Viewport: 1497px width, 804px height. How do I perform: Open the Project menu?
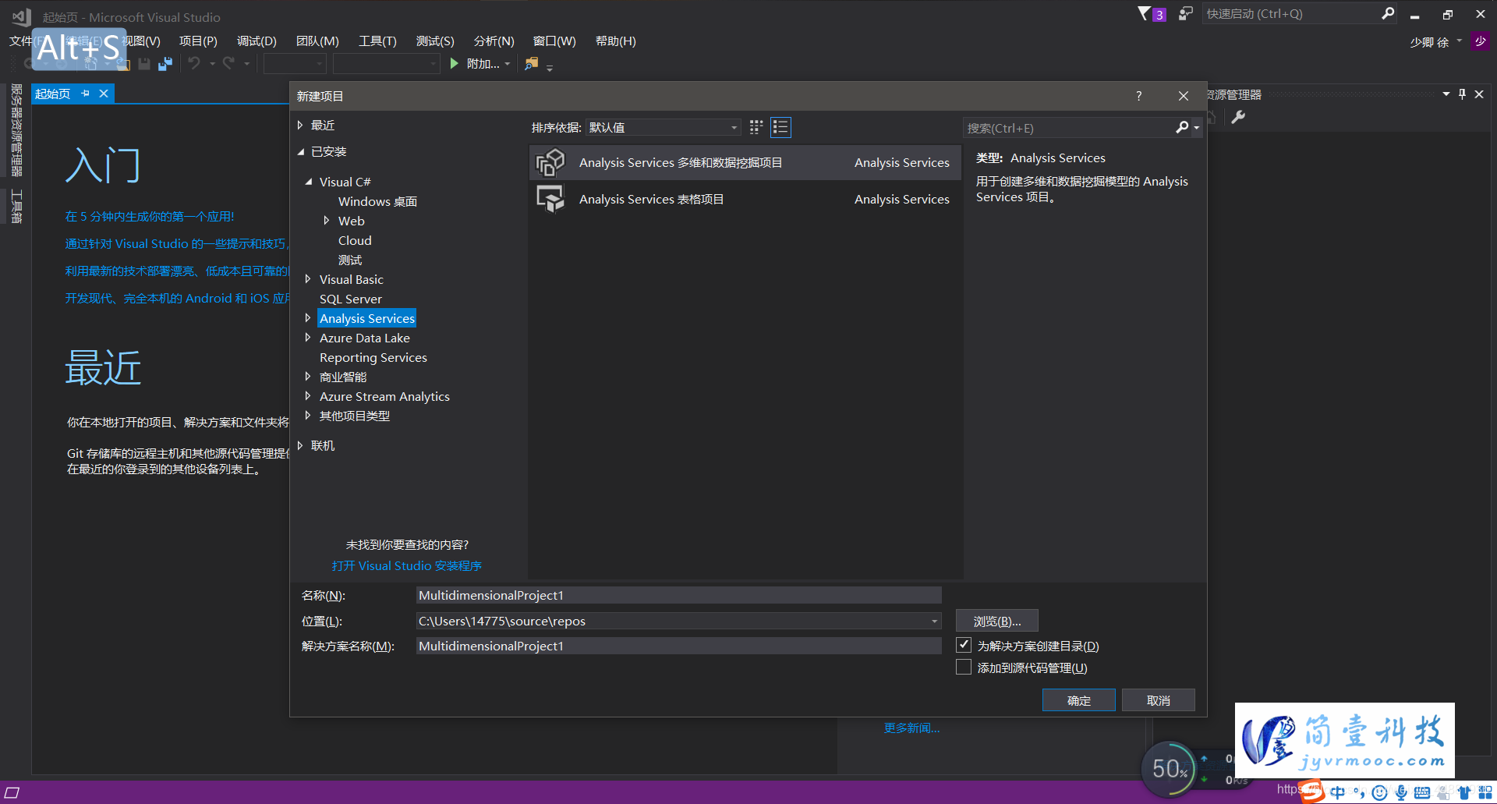198,41
